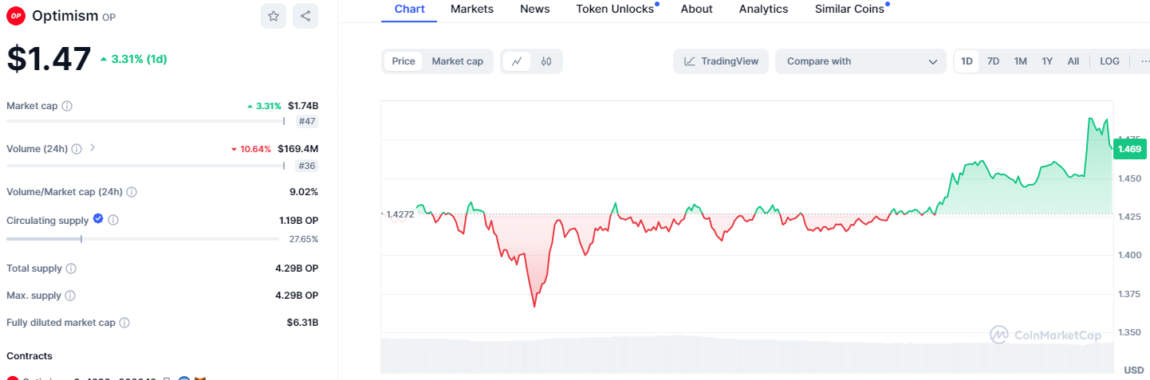The height and width of the screenshot is (380, 1150).
Task: Click the 1.469 current price label
Action: pyautogui.click(x=1129, y=149)
